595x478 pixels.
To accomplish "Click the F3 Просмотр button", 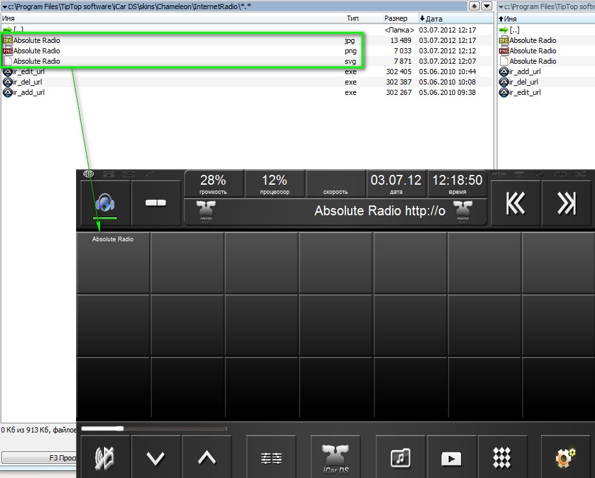I will pos(39,458).
